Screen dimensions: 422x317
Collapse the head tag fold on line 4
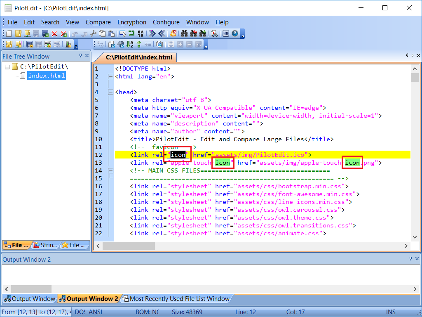pos(110,92)
